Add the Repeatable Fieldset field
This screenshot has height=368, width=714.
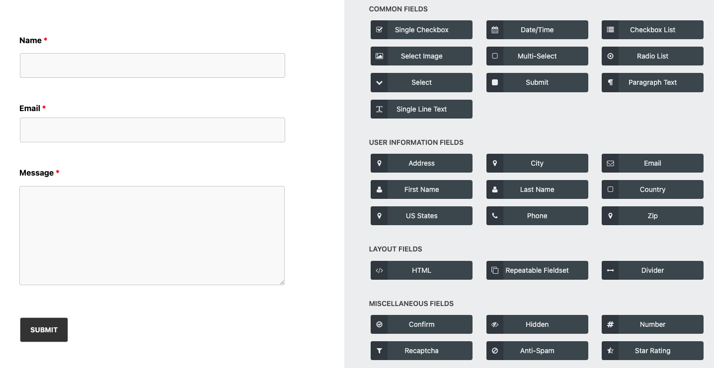point(537,270)
